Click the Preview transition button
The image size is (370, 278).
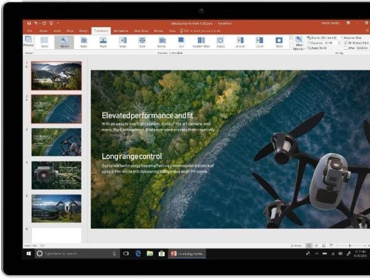28,42
